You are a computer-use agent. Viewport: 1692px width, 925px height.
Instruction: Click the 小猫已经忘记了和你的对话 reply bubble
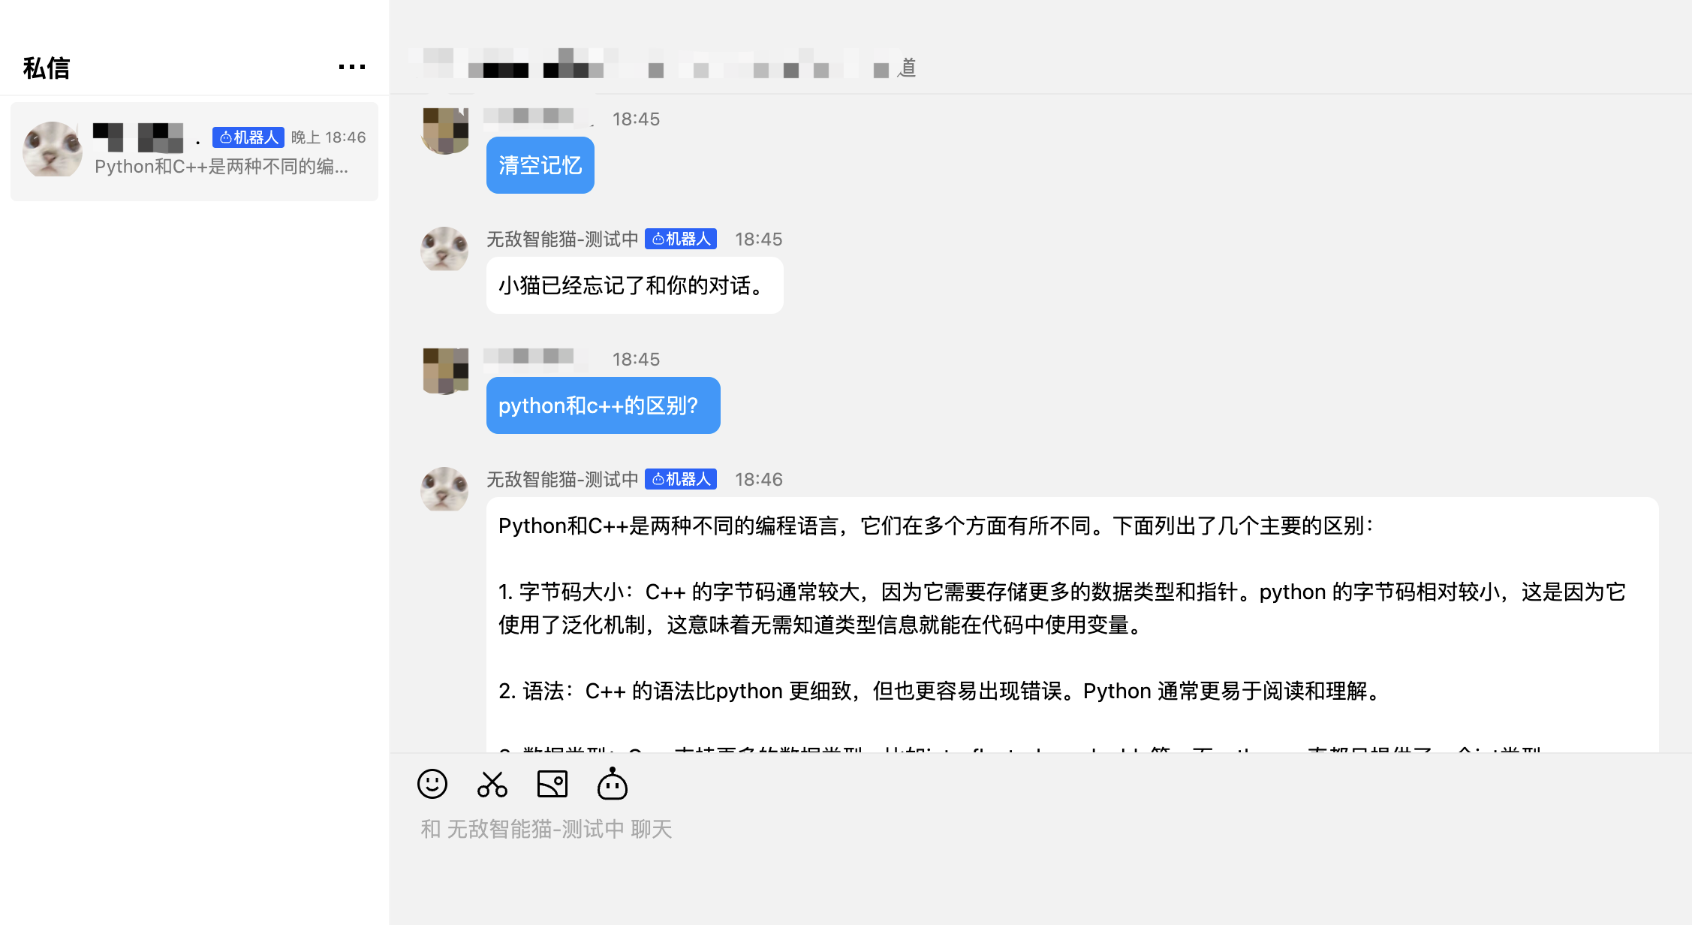tap(635, 285)
